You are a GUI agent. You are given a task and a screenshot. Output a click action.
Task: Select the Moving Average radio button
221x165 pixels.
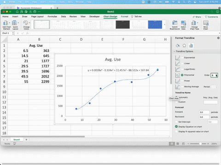[182, 87]
